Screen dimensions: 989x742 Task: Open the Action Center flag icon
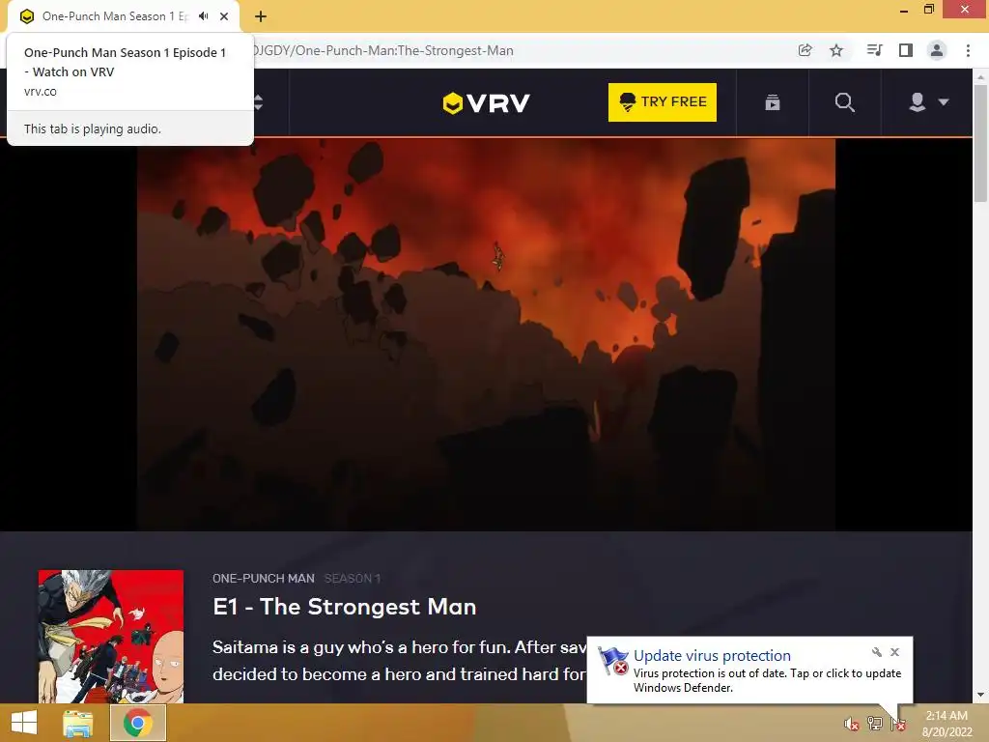tap(897, 724)
